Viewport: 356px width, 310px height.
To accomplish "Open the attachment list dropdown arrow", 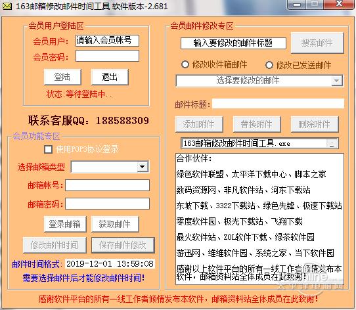I will (x=332, y=144).
